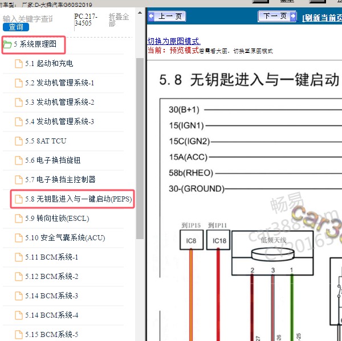Click document icon beside 5.2 发动机管理系统-1
This screenshot has width=342, height=341.
tap(19, 83)
